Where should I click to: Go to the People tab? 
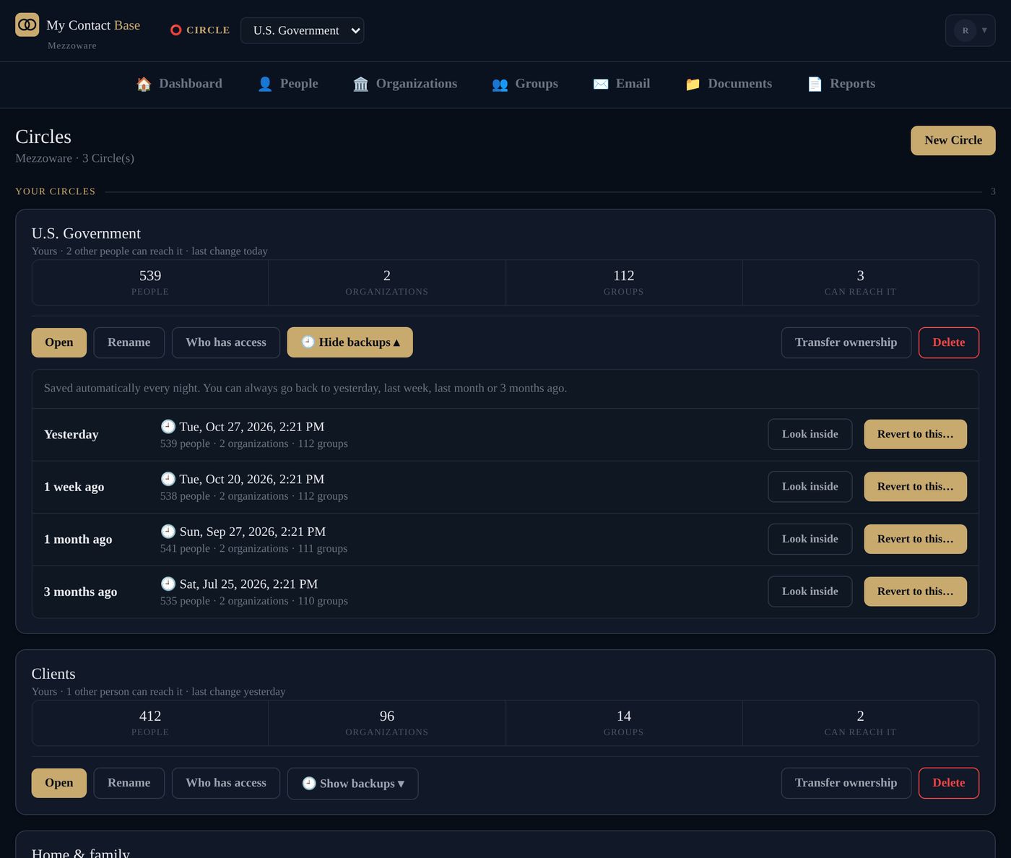287,84
